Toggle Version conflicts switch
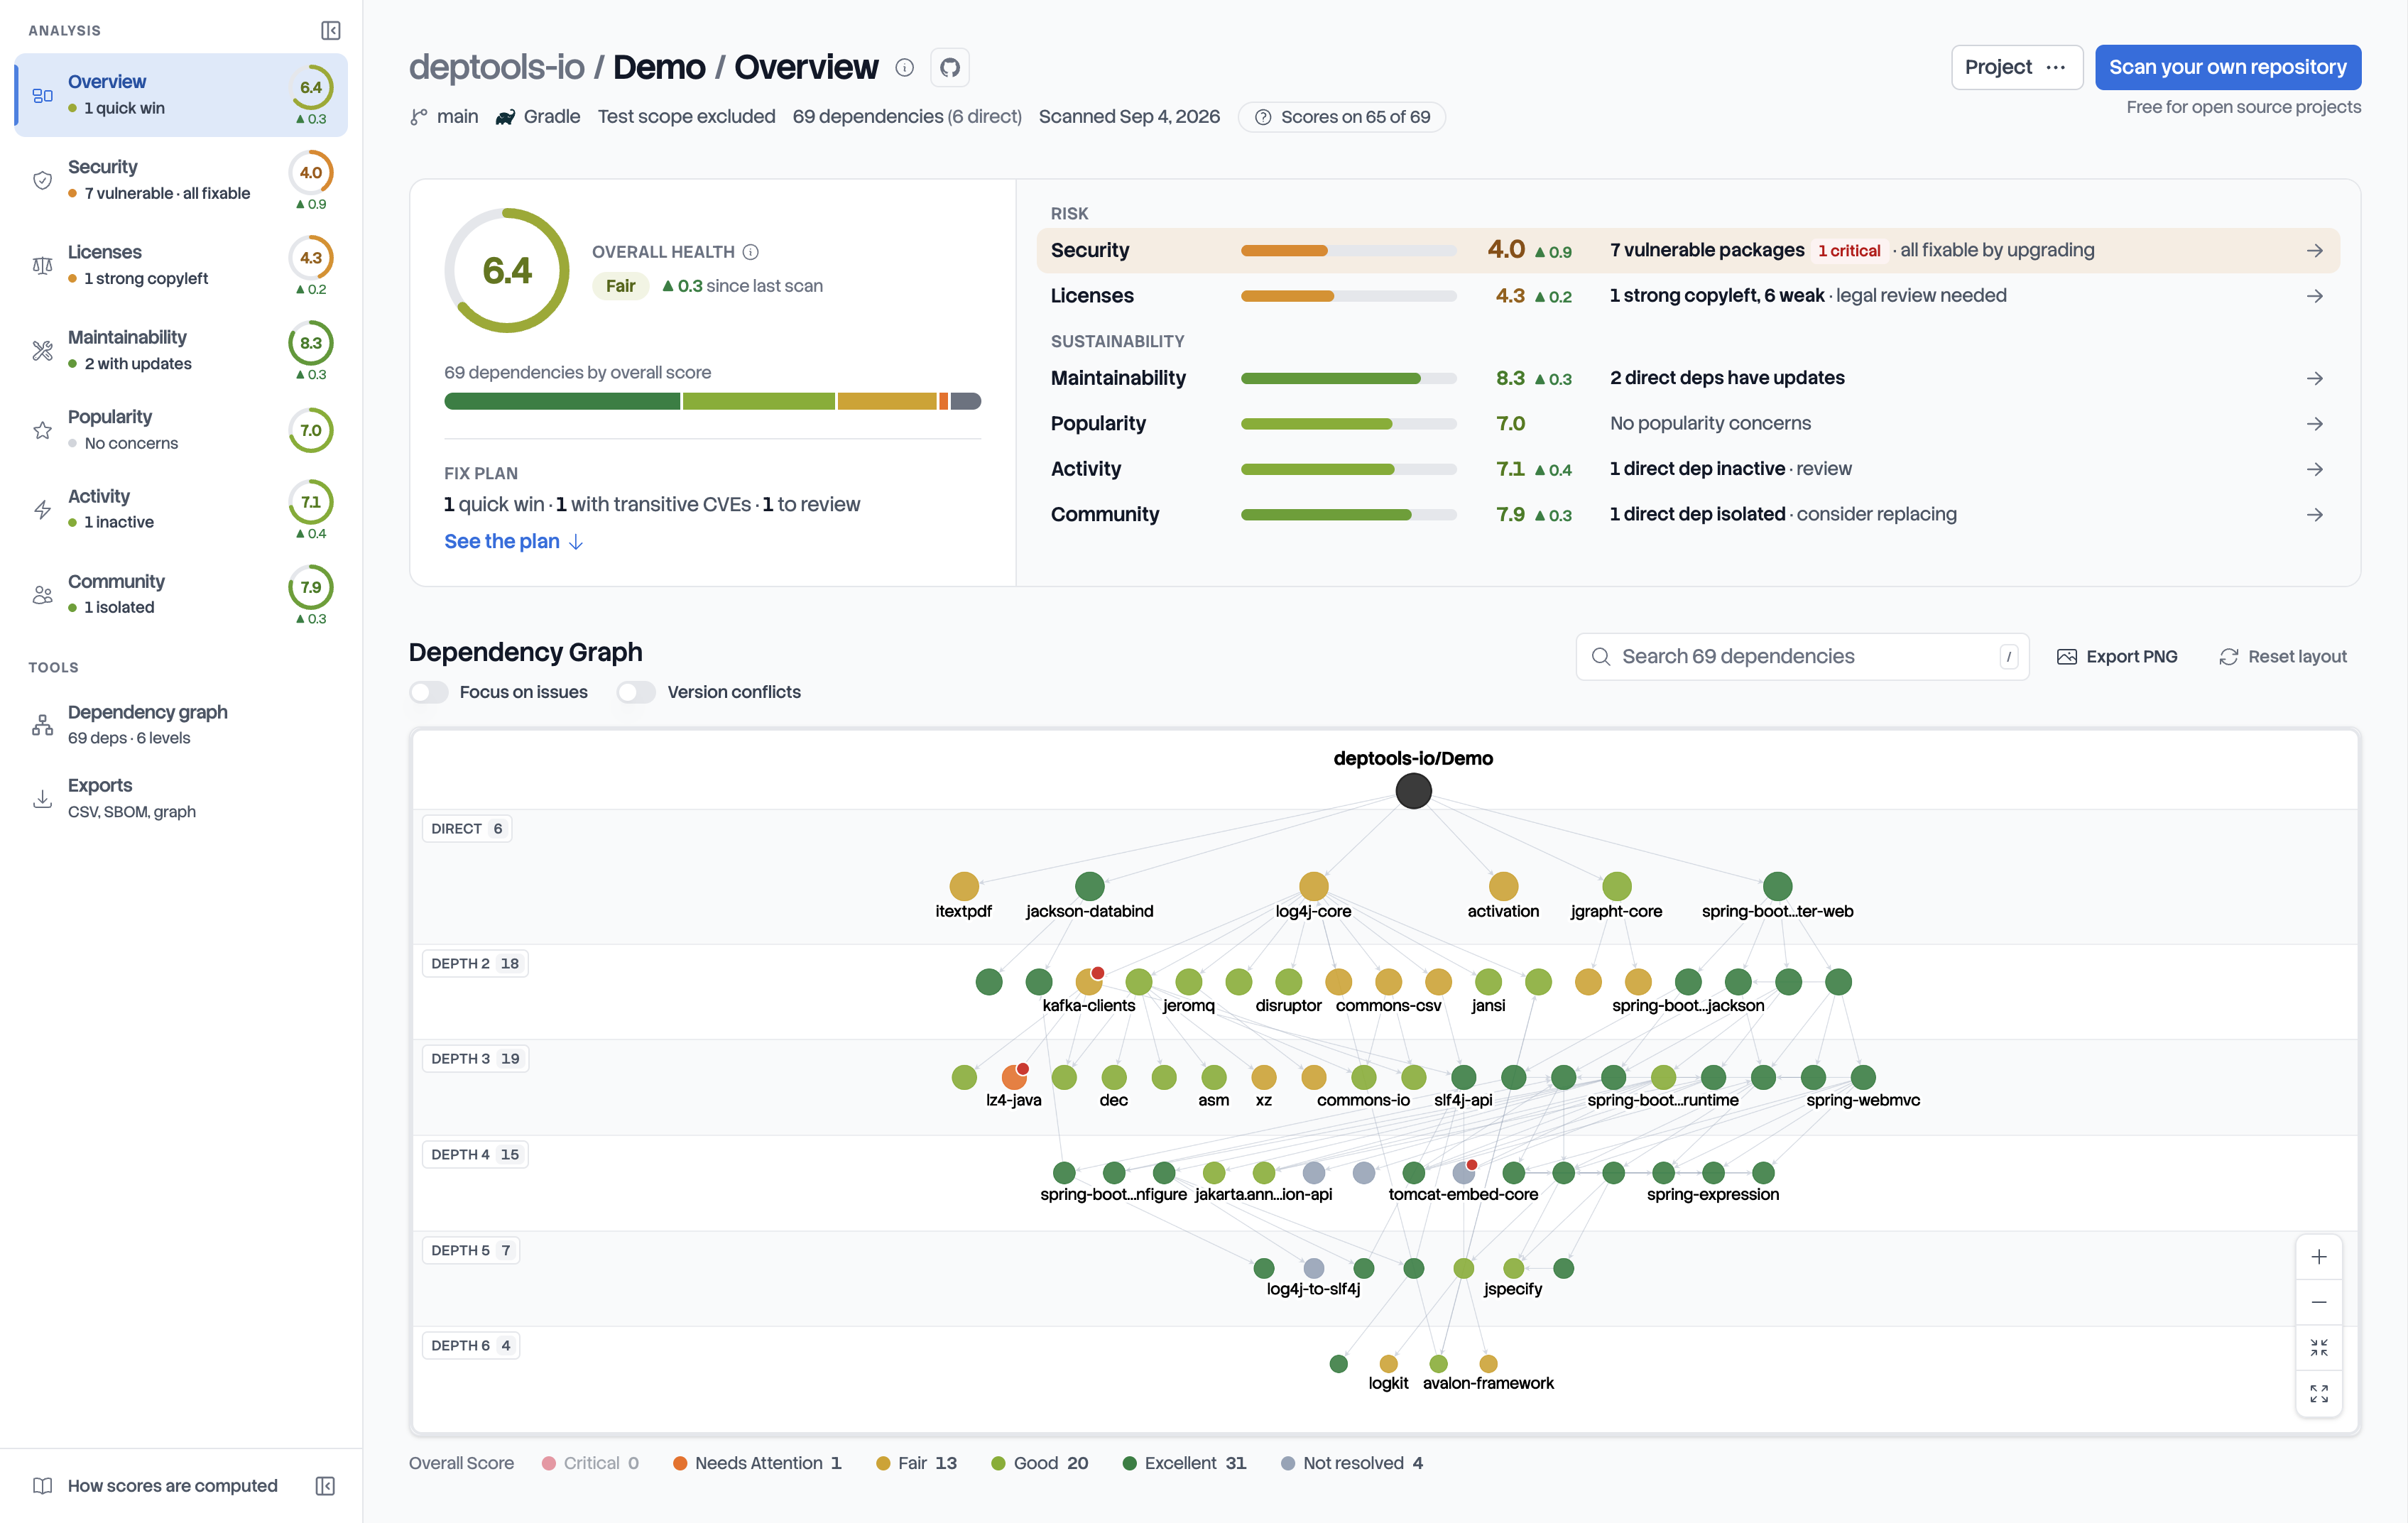 [636, 692]
